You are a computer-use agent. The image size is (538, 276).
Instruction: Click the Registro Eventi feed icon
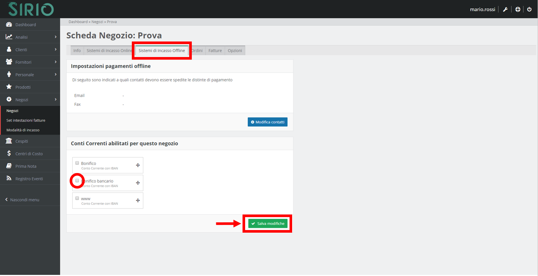coord(9,179)
